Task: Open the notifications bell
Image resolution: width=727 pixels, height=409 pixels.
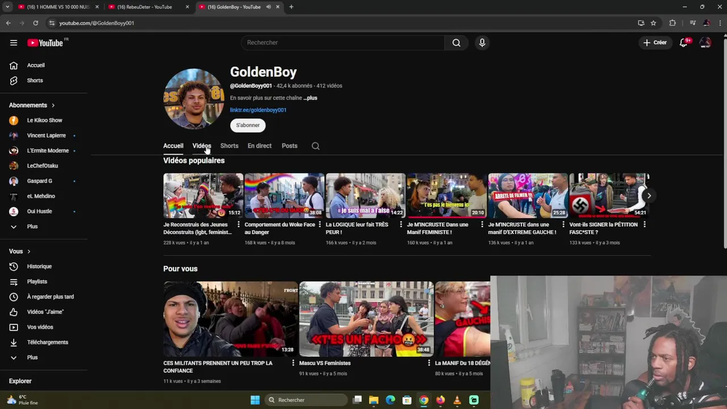Action: click(x=684, y=43)
